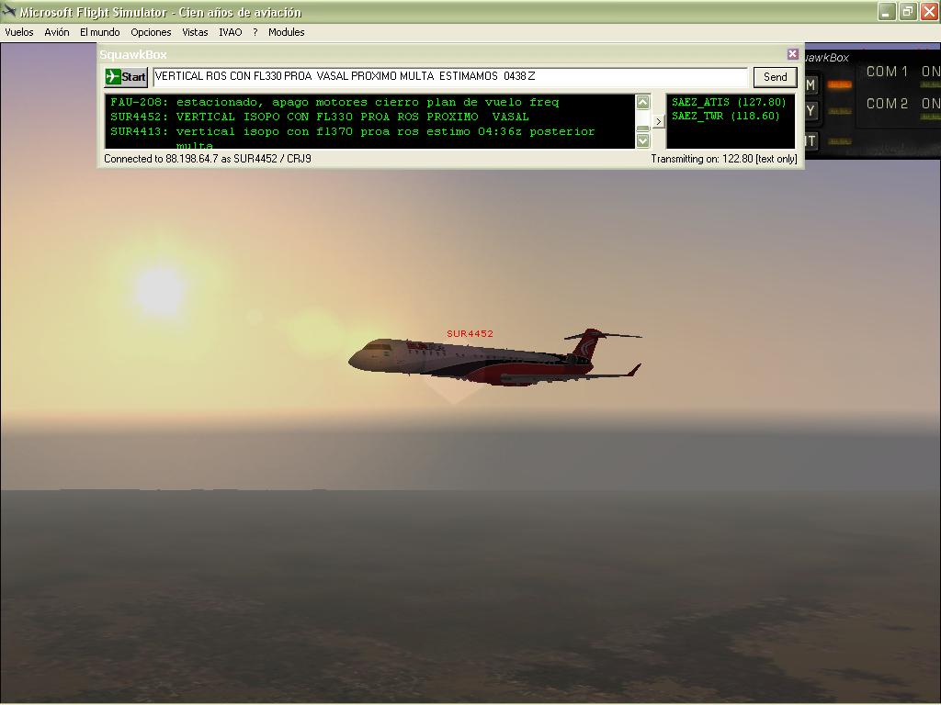This screenshot has width=941, height=705.
Task: Restore down the Flight Simulator window
Action: (907, 11)
